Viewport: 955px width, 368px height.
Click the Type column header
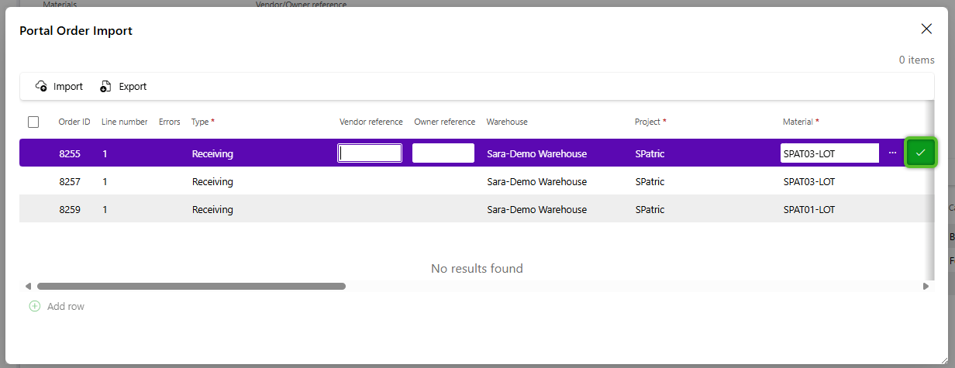[200, 122]
